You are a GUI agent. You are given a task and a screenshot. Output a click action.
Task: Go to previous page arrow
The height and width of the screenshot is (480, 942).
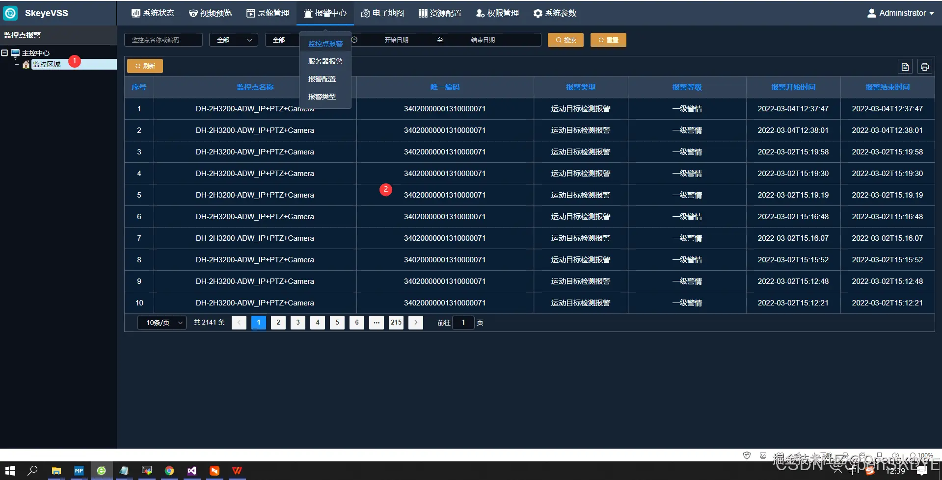[x=239, y=323]
